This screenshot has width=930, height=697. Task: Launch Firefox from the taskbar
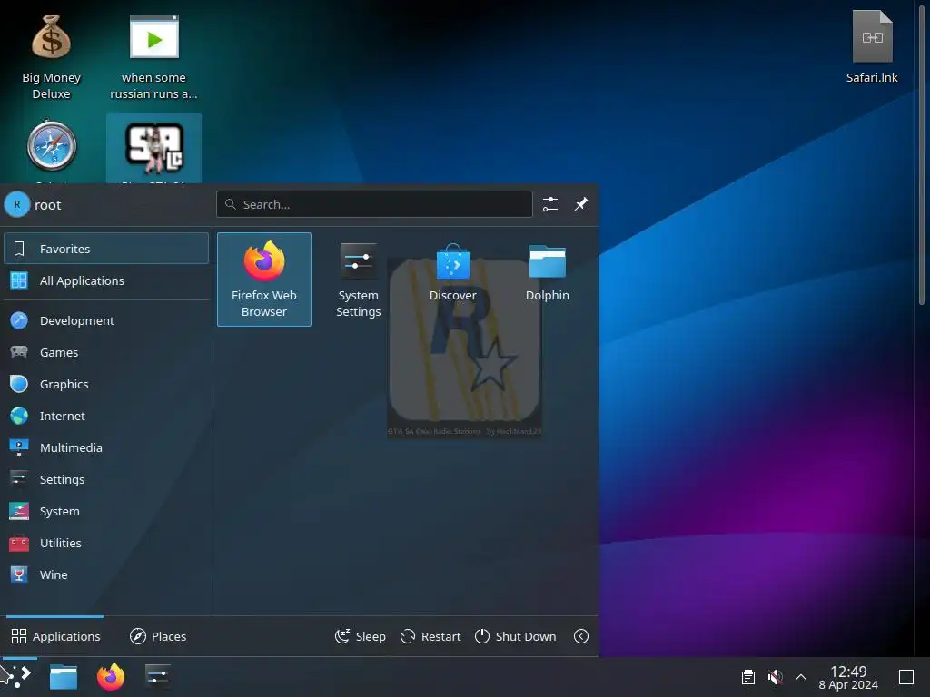(x=111, y=676)
